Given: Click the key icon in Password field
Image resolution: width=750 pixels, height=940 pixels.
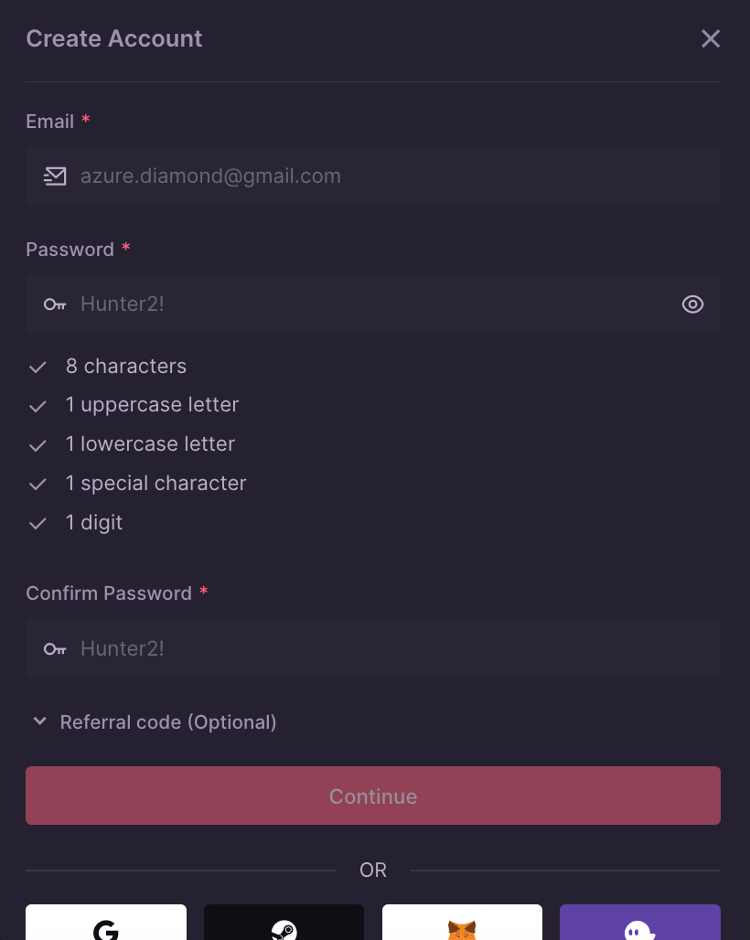Looking at the screenshot, I should (55, 304).
